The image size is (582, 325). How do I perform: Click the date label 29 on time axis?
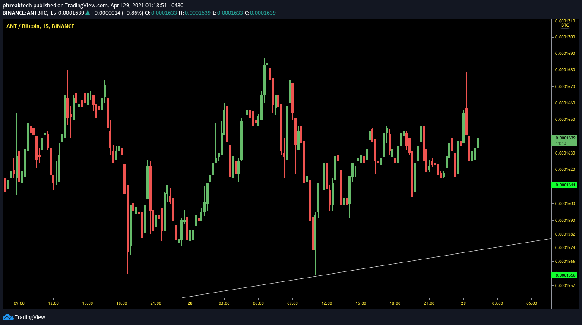tap(463, 303)
